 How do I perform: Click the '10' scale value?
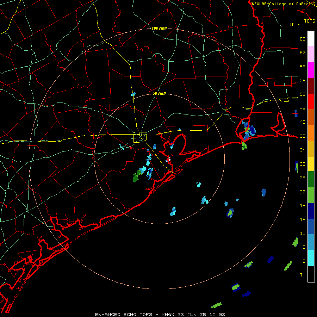pos(303,234)
